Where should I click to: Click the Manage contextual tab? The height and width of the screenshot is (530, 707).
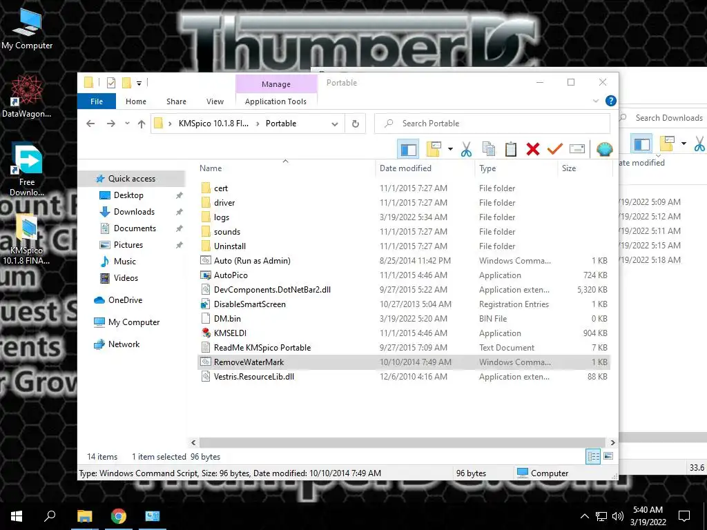[x=276, y=84]
